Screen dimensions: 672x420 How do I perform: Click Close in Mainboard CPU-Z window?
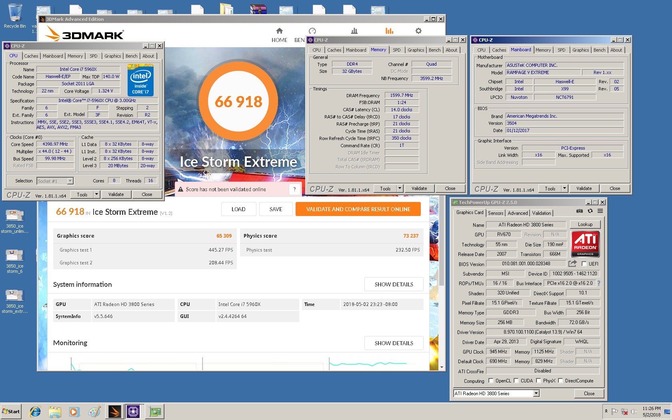coord(614,188)
